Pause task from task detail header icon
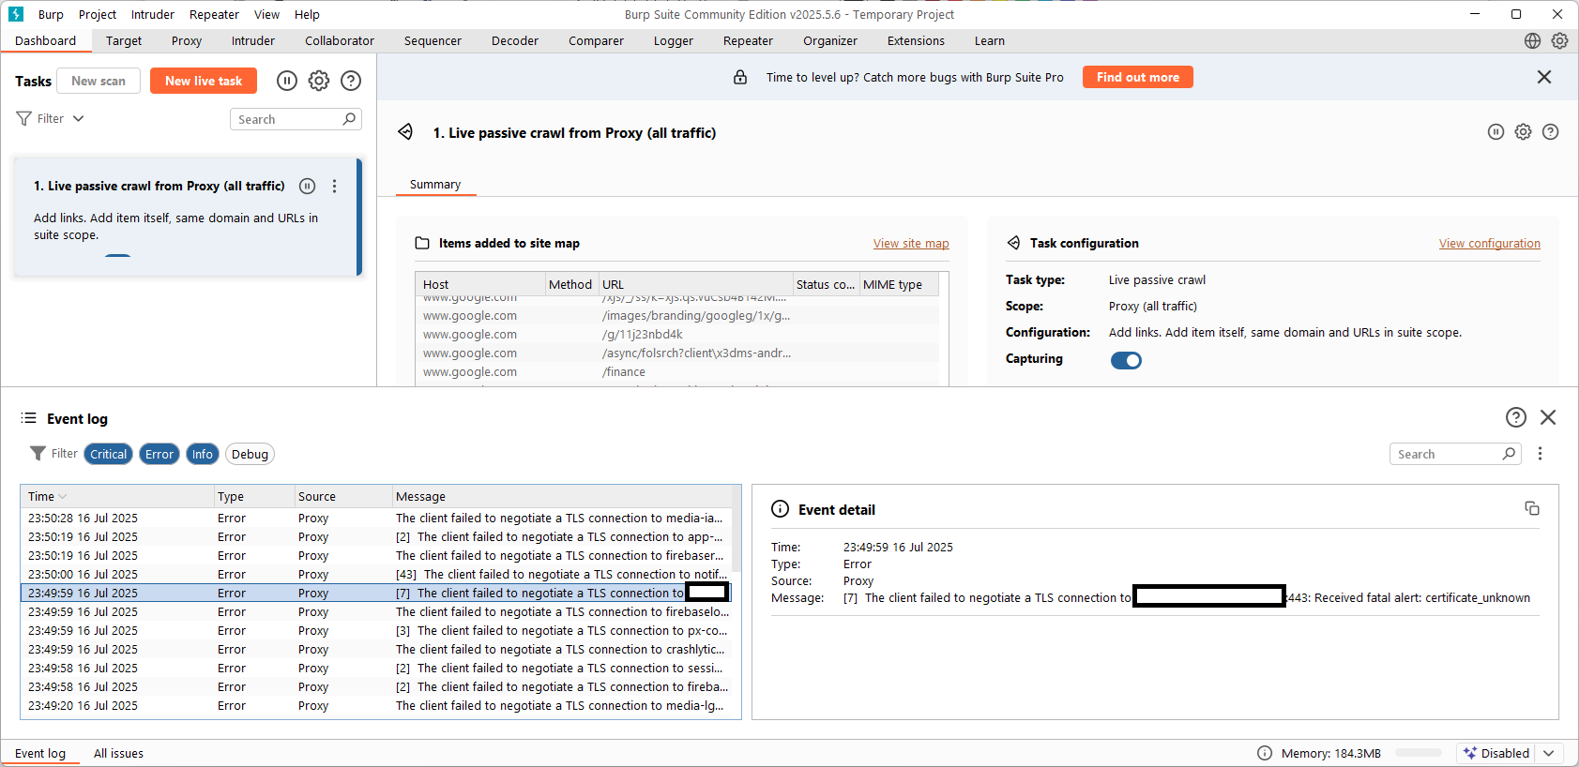This screenshot has width=1579, height=767. pyautogui.click(x=1495, y=132)
